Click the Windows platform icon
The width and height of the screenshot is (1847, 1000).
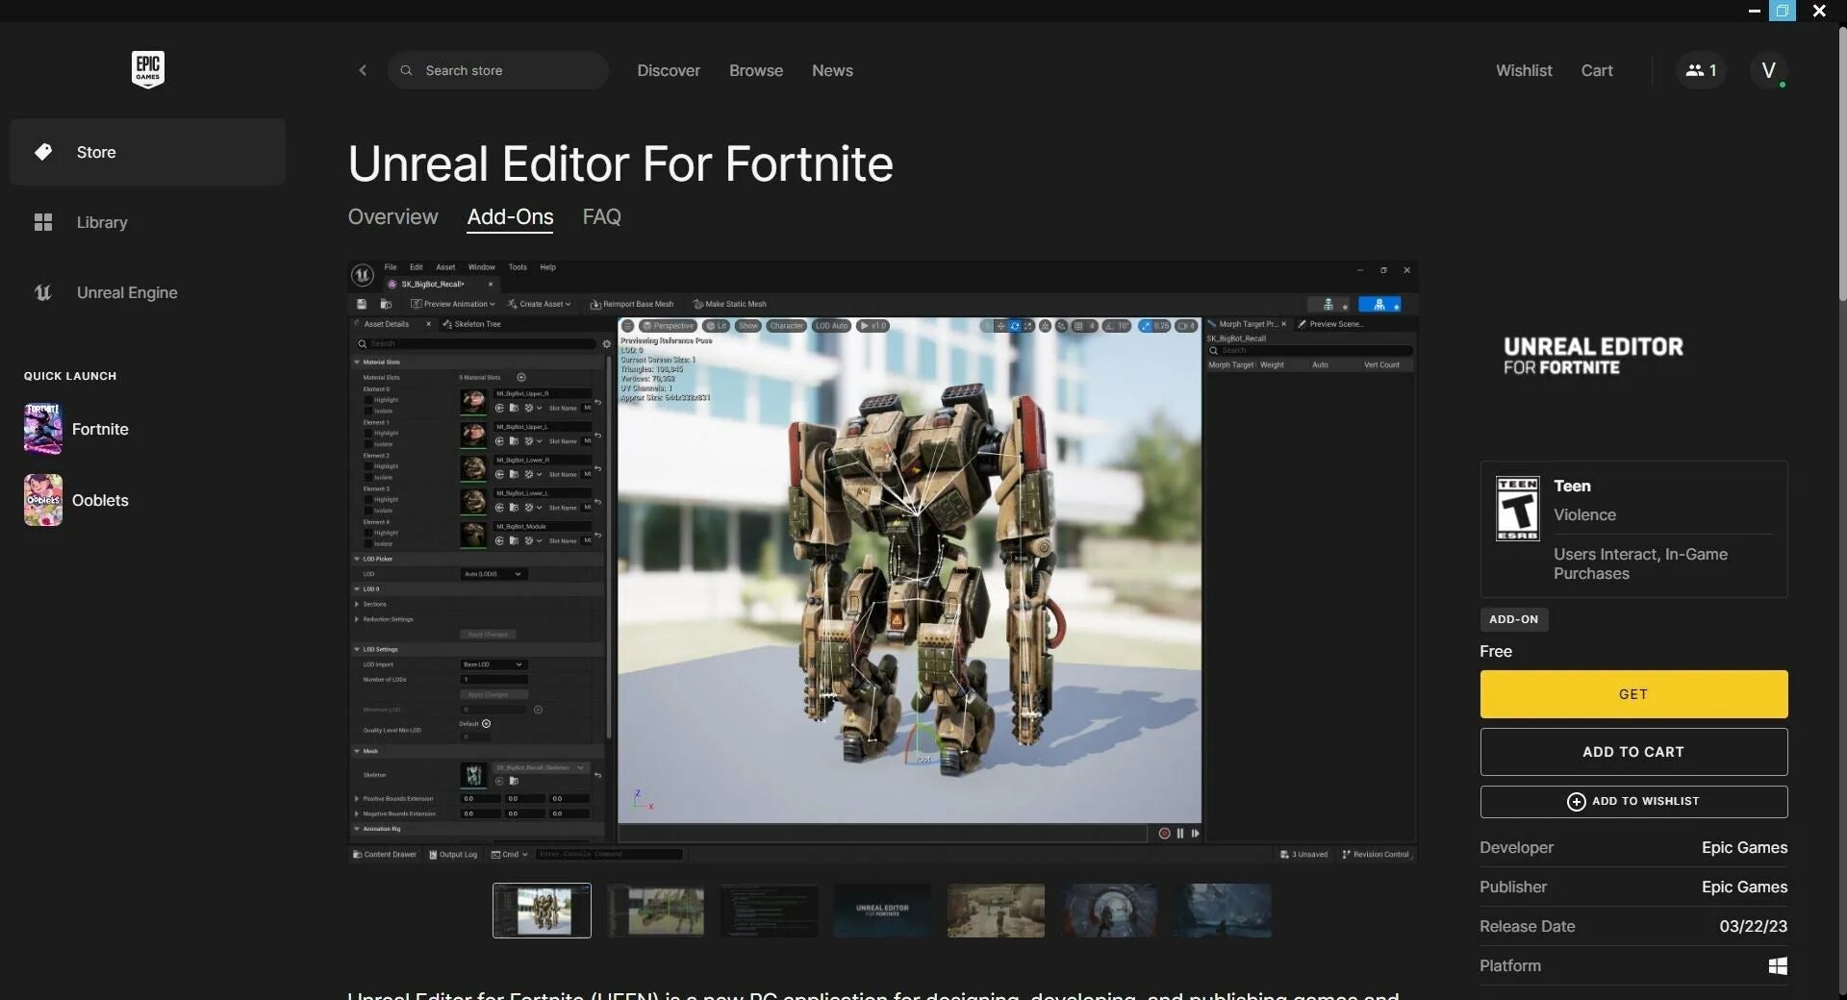(1778, 965)
